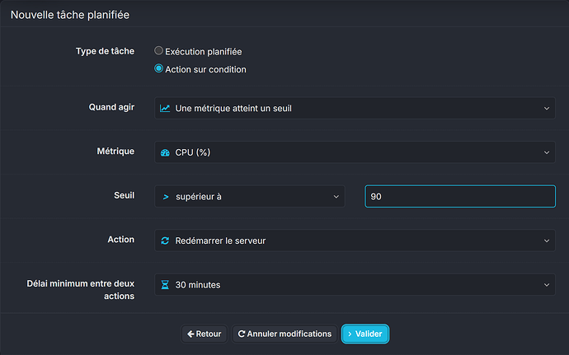This screenshot has width=569, height=355.
Task: Click the chart icon in Quand agir field
Action: (165, 108)
